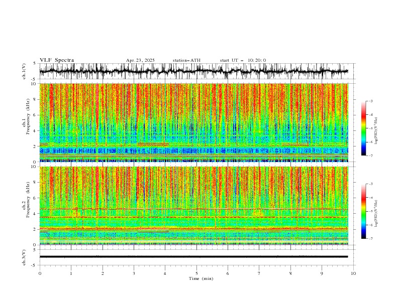Click the "VLF Spectra" title text

[x=57, y=60]
